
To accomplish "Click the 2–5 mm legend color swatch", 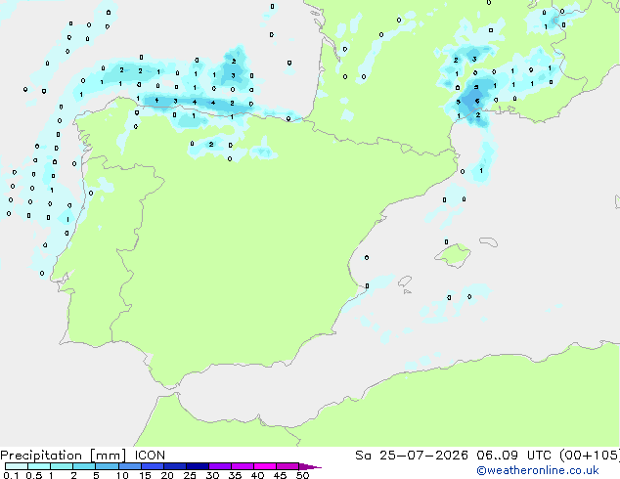I will click(x=84, y=466).
